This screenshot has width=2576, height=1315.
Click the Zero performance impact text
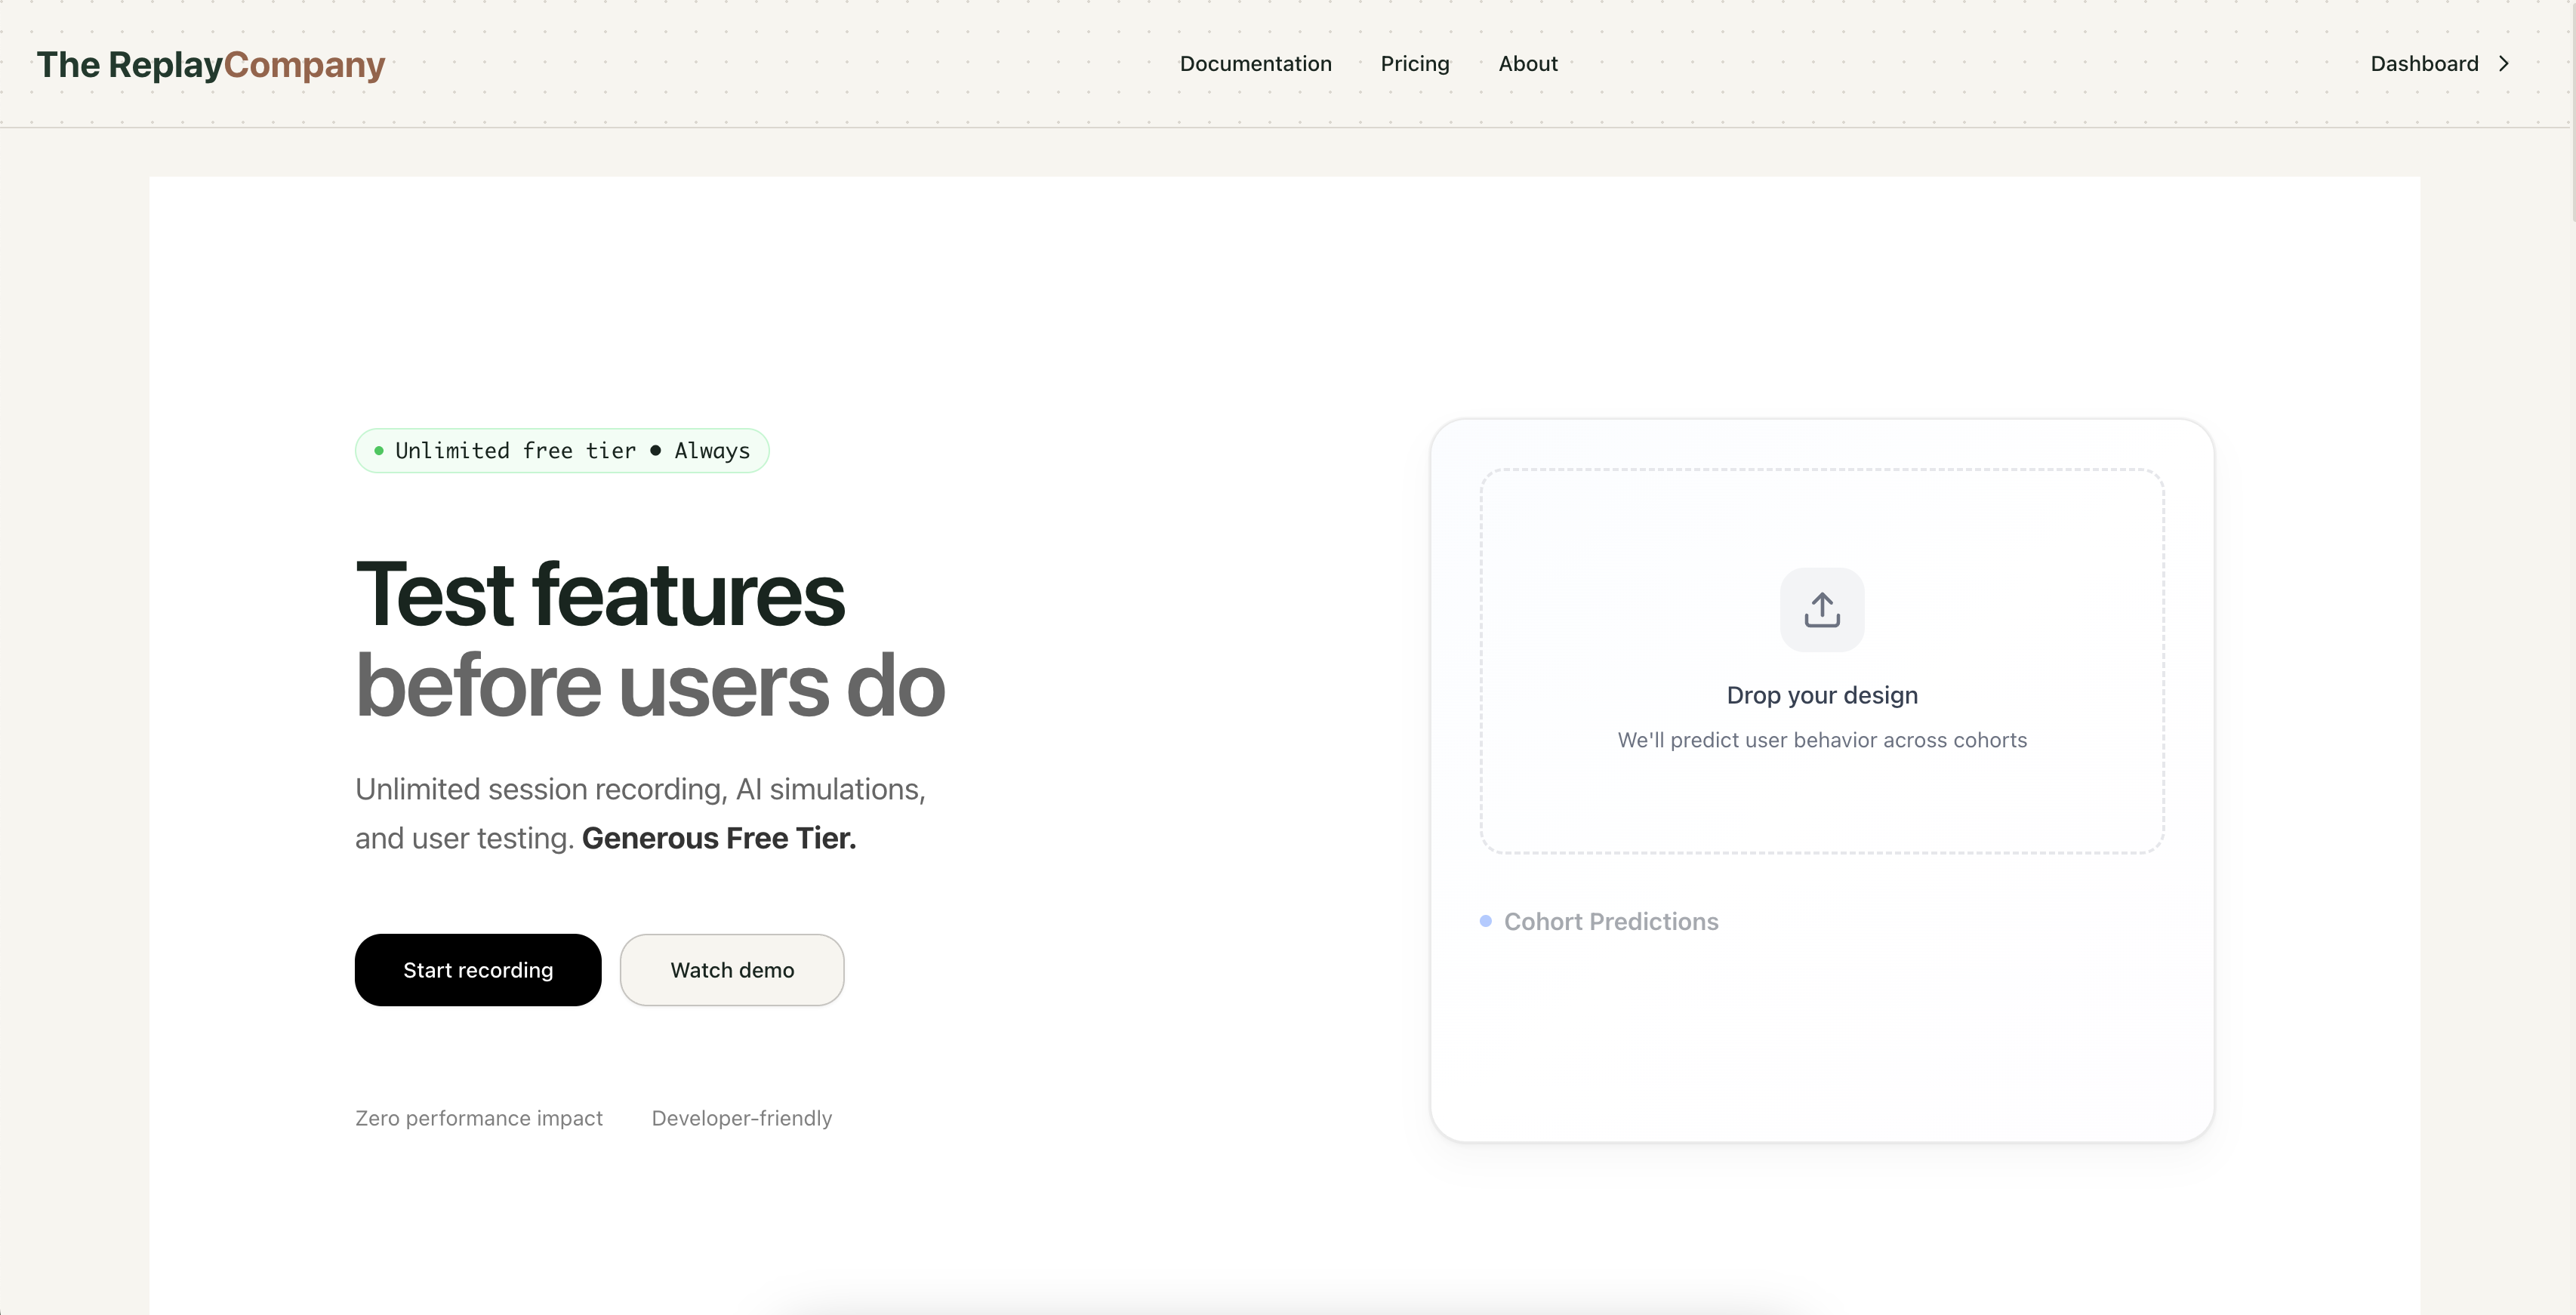tap(479, 1118)
